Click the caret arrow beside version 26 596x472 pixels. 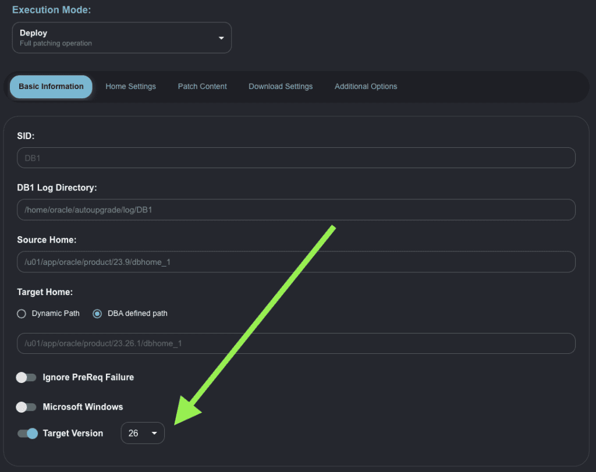(154, 434)
